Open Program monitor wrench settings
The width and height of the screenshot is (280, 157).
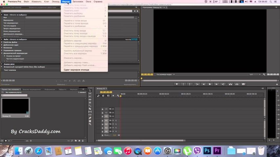(264, 74)
